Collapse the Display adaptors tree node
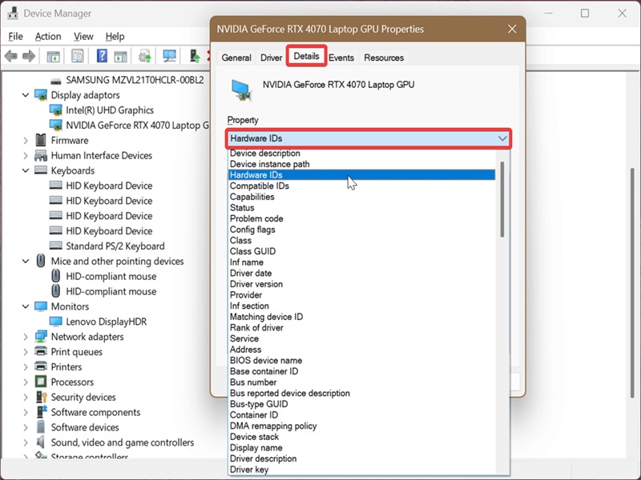 [x=26, y=95]
